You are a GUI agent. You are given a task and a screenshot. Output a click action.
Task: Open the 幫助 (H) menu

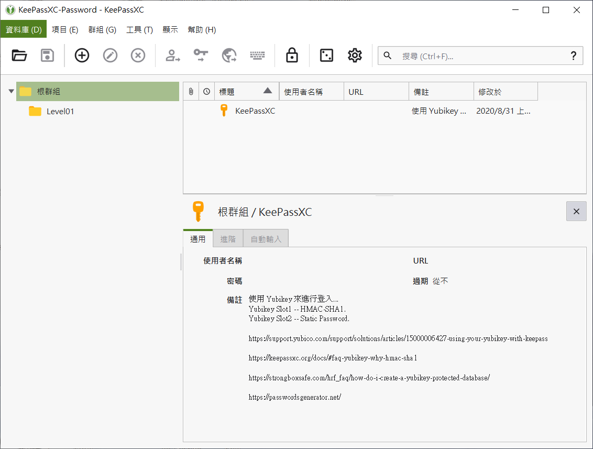[202, 29]
